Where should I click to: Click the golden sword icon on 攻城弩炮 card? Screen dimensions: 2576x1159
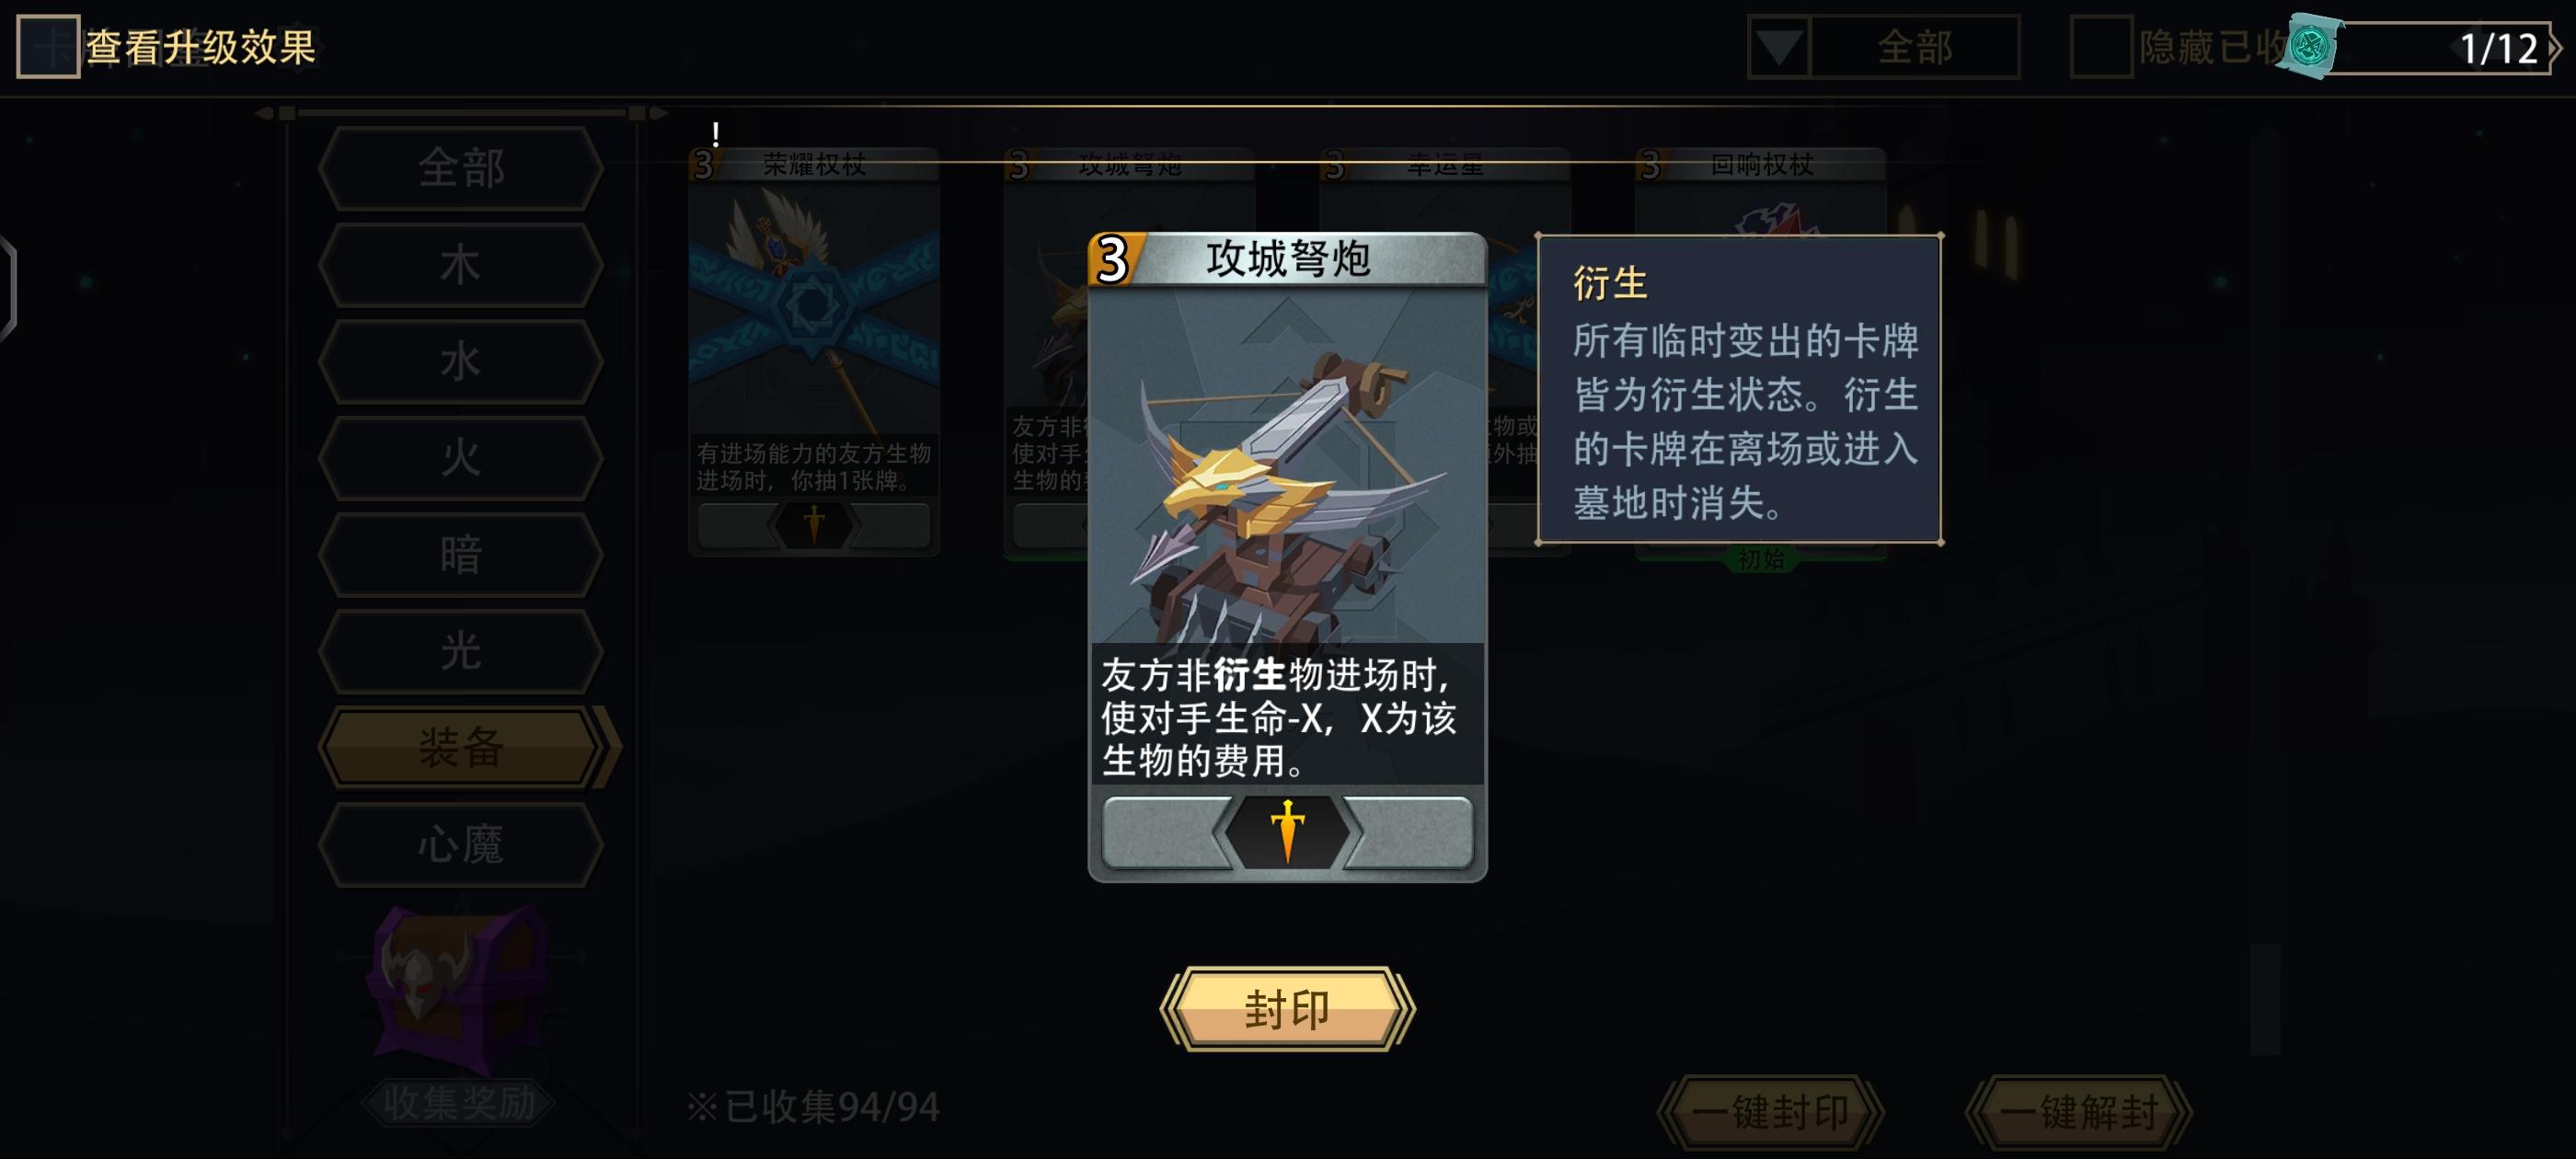tap(1287, 831)
